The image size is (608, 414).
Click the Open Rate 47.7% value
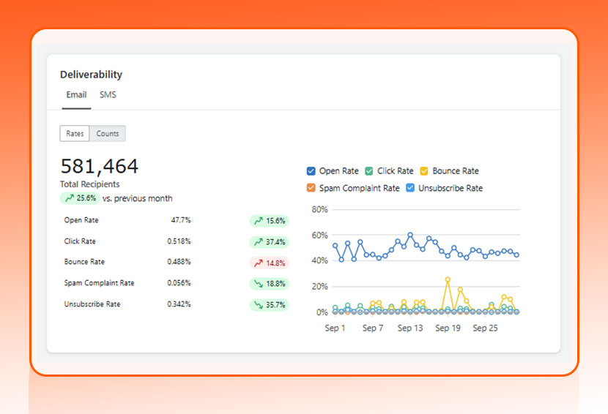[x=181, y=220]
